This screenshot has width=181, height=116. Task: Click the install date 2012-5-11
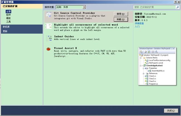151,17
